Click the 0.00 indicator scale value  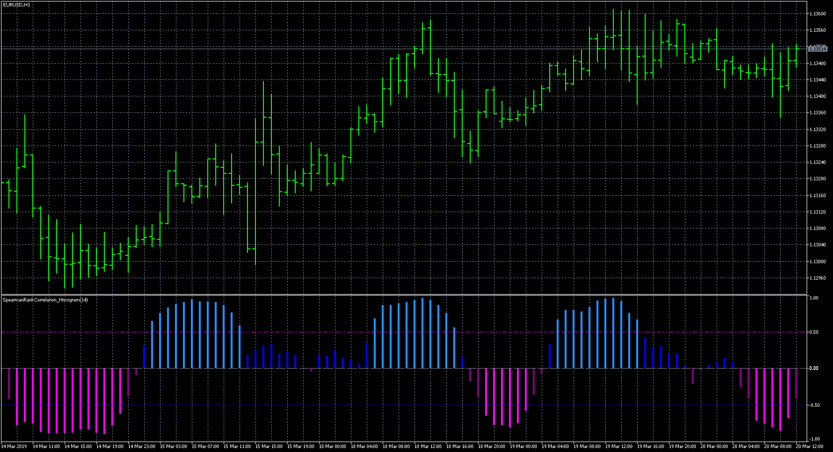(x=814, y=369)
